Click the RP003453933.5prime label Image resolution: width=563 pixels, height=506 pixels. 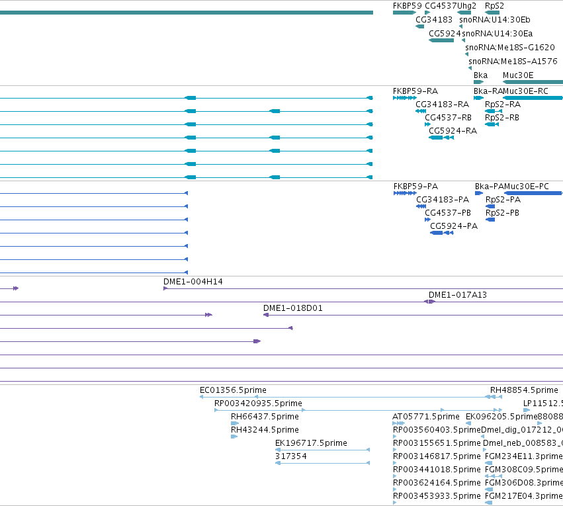[x=437, y=497]
